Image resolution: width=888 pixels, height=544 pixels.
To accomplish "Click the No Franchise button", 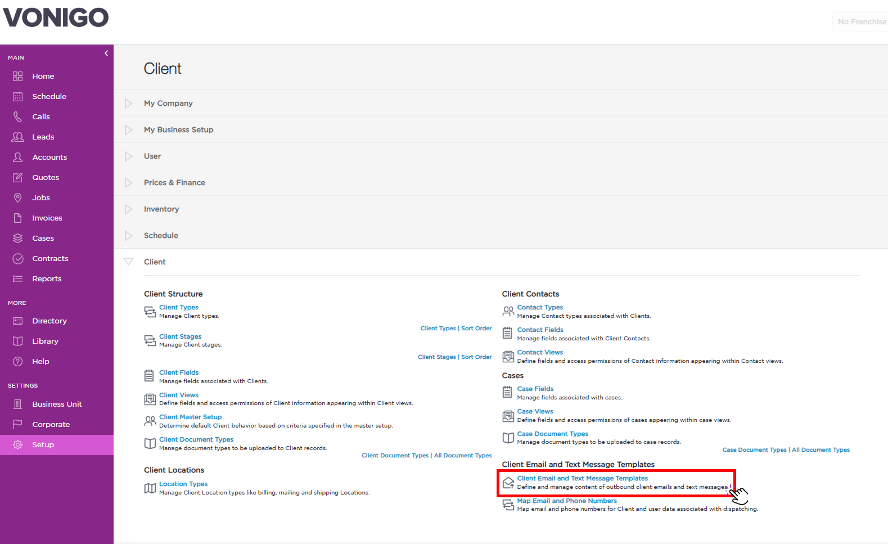I will tap(862, 21).
